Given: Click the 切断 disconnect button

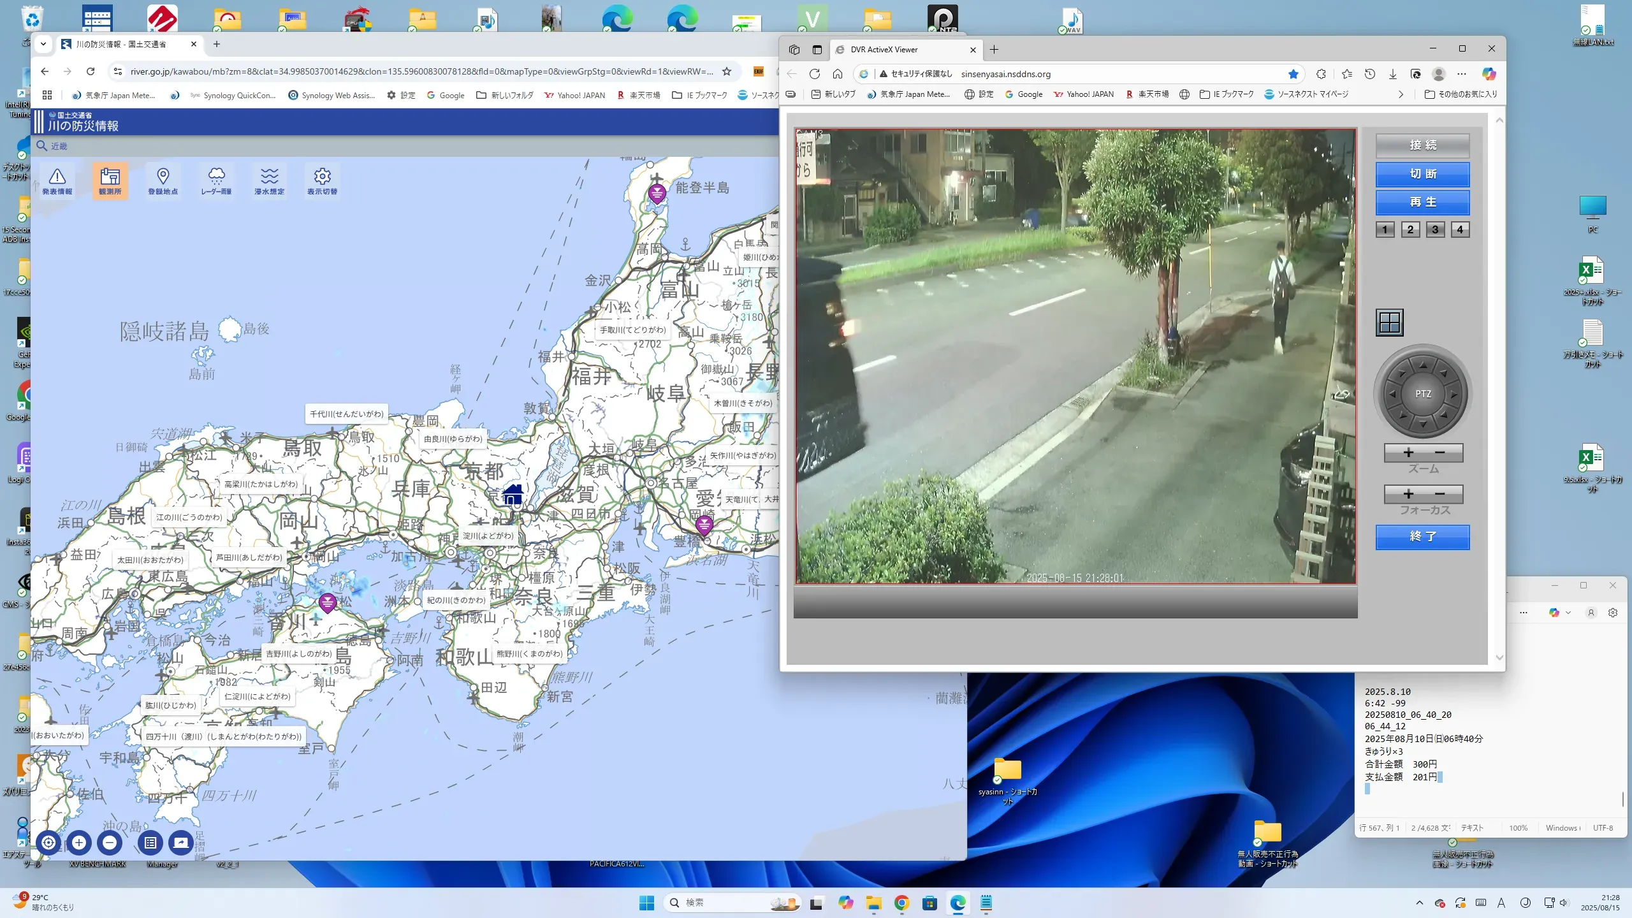Looking at the screenshot, I should [x=1422, y=174].
